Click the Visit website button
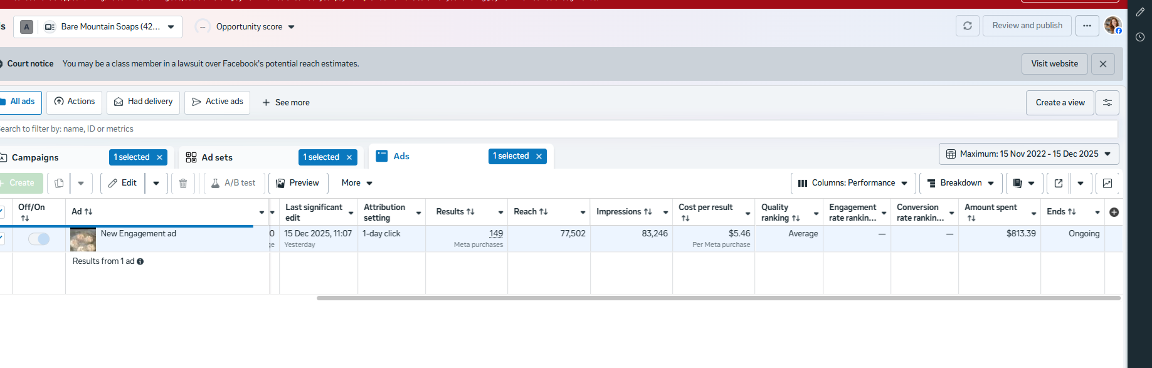This screenshot has width=1152, height=368. (1055, 64)
